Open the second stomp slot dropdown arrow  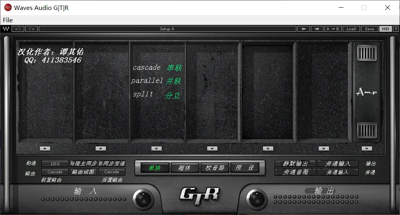[x=100, y=149]
